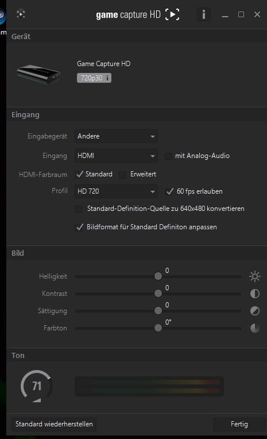Image resolution: width=267 pixels, height=439 pixels.
Task: Toggle the Standard HDMI-Farbraum checkbox
Action: click(x=79, y=175)
